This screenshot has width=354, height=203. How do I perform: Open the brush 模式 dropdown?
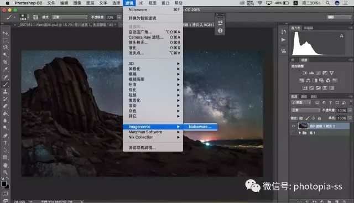point(70,17)
